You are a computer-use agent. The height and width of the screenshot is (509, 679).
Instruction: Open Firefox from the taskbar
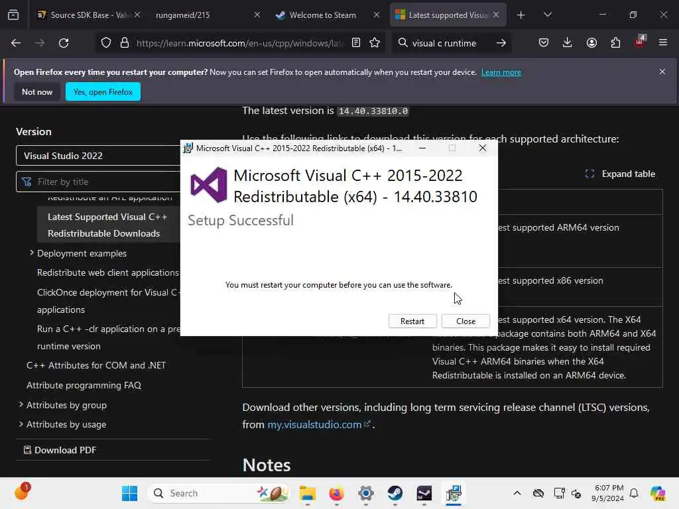(336, 493)
